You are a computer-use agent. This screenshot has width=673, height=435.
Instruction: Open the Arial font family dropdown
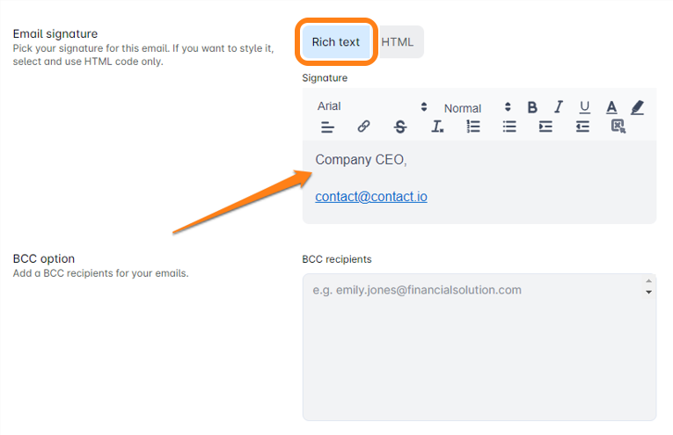point(371,106)
